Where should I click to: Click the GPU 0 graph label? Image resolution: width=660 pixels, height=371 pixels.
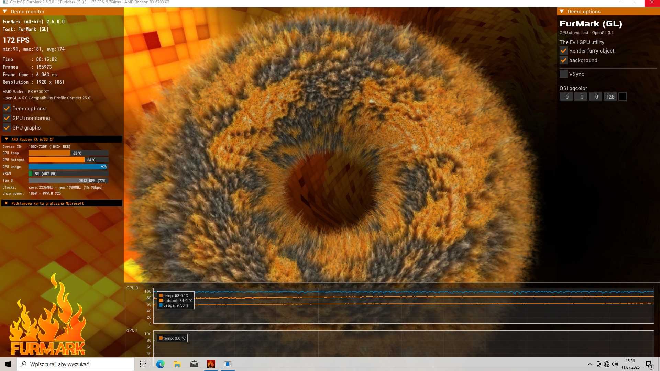point(132,288)
